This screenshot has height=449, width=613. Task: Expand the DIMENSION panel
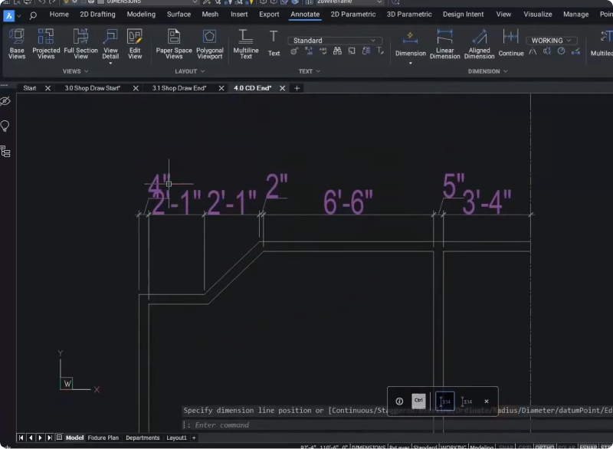click(x=487, y=71)
